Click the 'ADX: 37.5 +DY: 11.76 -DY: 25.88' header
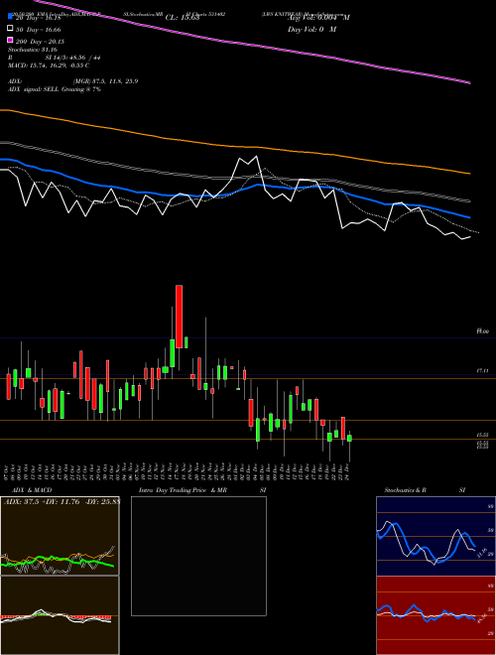This screenshot has width=496, height=655. 62,502
